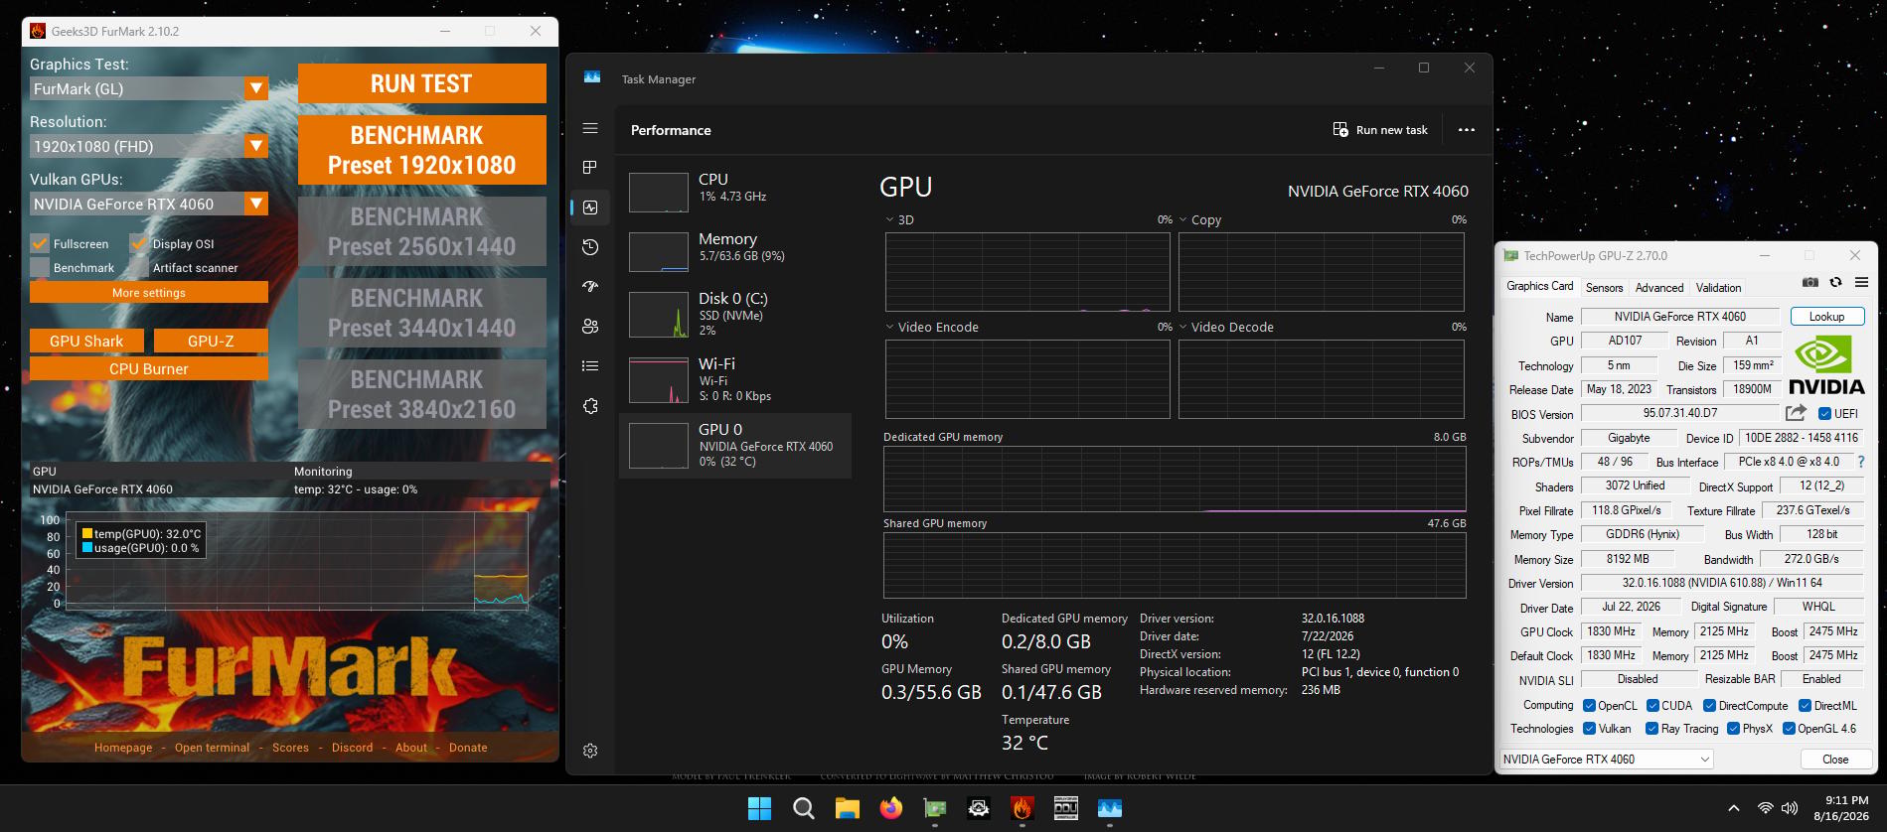
Task: Open GPU-Z hamburger menu
Action: click(x=1861, y=282)
